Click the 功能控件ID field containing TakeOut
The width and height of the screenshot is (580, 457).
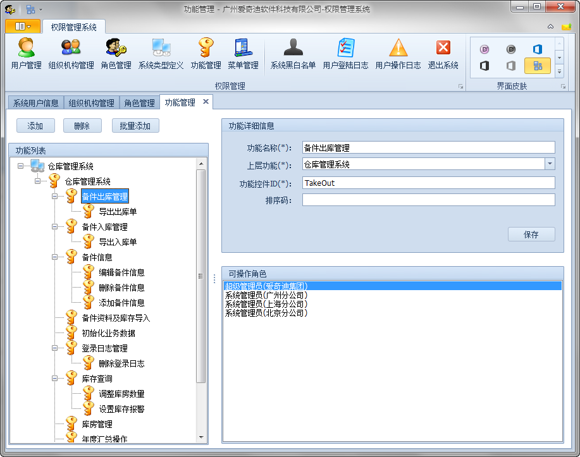[x=428, y=183]
